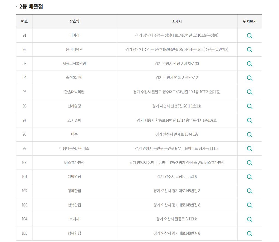This screenshot has height=242, width=279.
Task: Open location view for row 91 피여리
Action: pyautogui.click(x=249, y=36)
